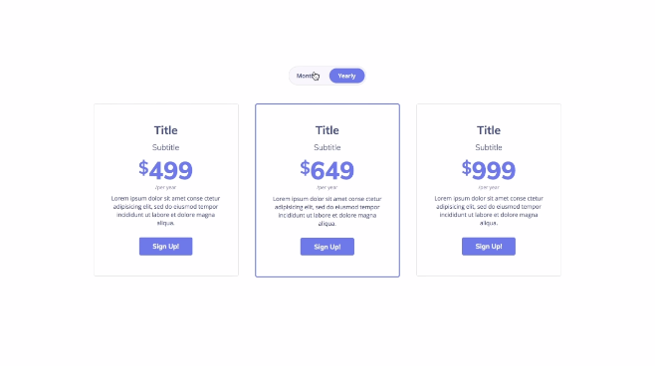Screen dimensions: 655x366
Task: Click the lorem ipsum description in first card
Action: tap(166, 210)
